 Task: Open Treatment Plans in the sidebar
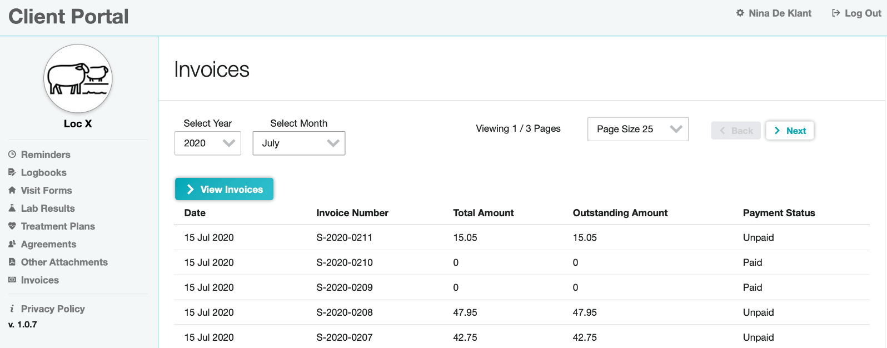point(58,226)
